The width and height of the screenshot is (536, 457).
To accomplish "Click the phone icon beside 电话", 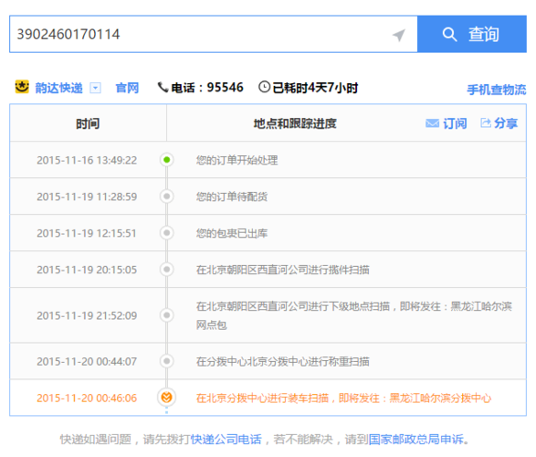I will click(163, 87).
